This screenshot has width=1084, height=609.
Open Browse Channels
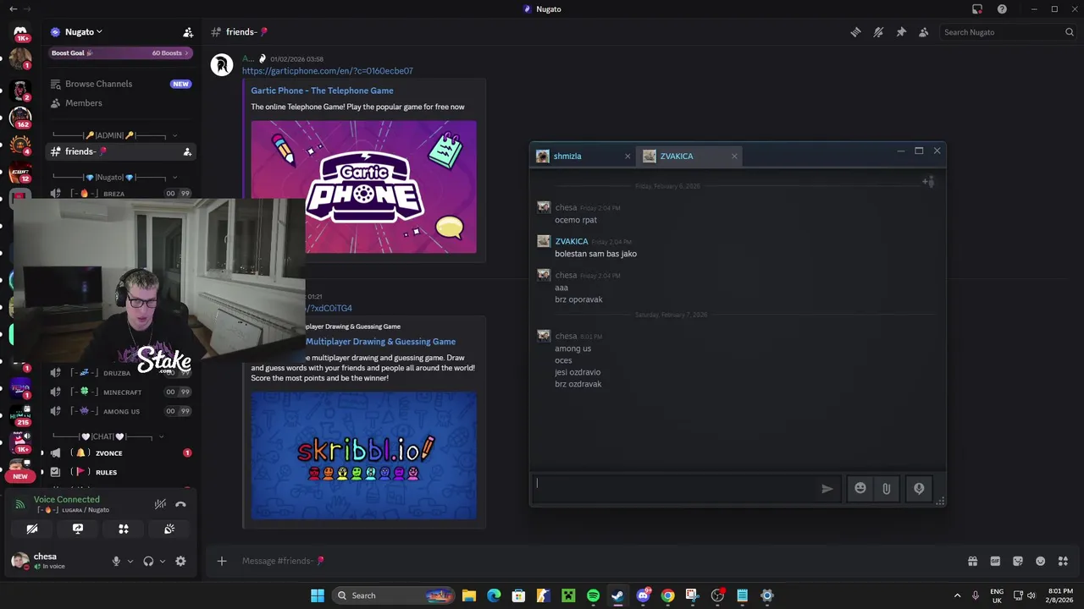[x=120, y=84]
